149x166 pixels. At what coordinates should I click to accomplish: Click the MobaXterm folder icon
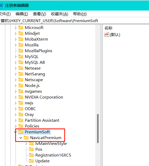21,39
